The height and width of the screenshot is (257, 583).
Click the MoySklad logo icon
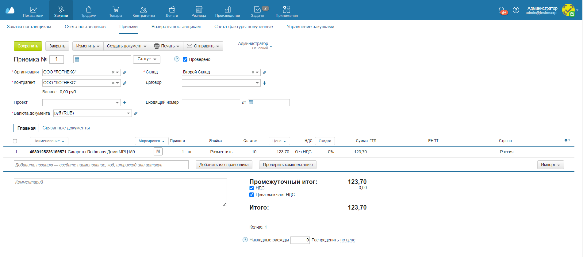click(x=10, y=10)
